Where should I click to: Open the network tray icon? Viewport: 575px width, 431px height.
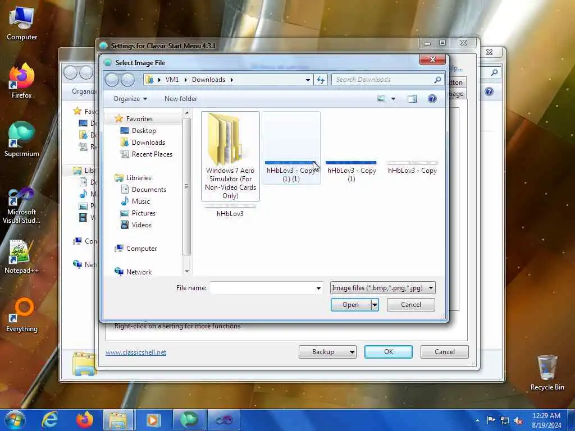tap(505, 420)
